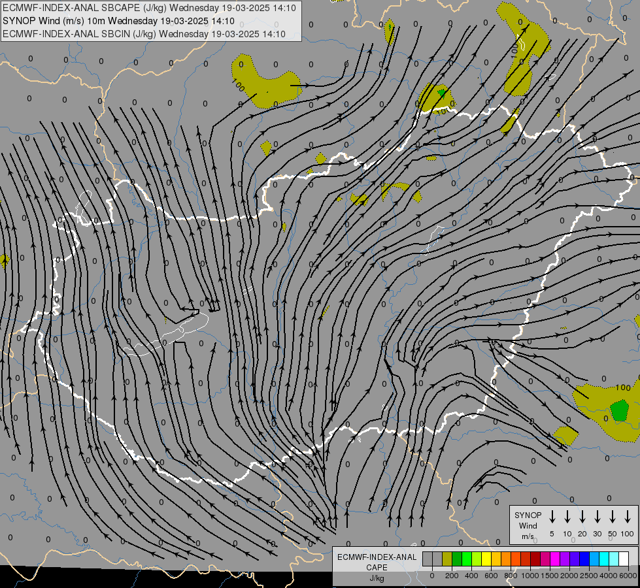This screenshot has height=588, width=640.
Task: Click the 600 tick label under CAPE scale
Action: (491, 576)
